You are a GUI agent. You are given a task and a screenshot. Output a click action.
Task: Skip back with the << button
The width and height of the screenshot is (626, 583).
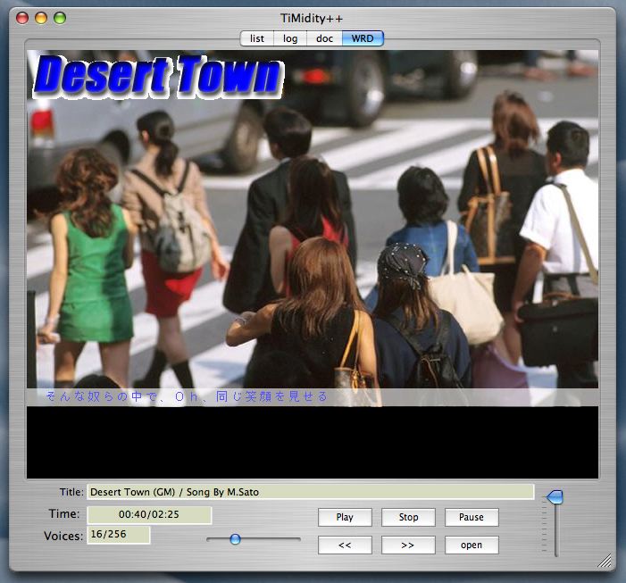[x=345, y=545]
